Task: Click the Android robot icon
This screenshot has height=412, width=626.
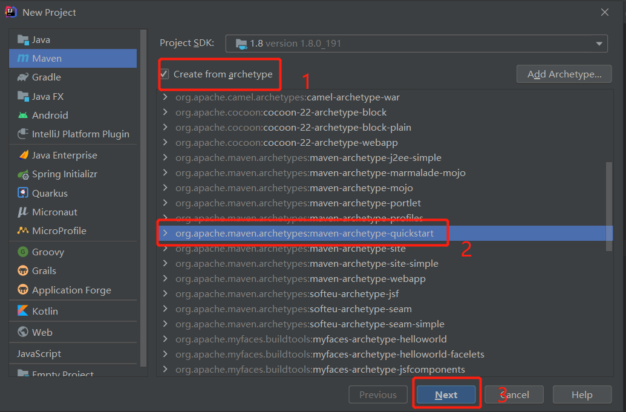Action: (23, 115)
